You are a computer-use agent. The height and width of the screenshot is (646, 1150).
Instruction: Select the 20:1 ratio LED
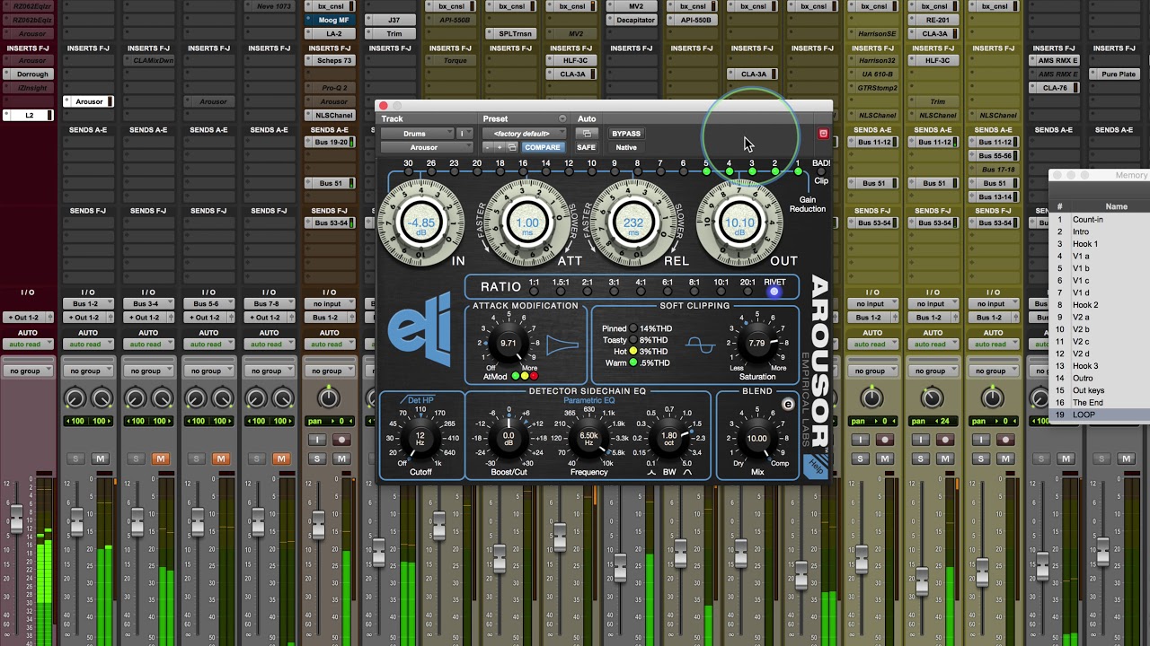(747, 292)
